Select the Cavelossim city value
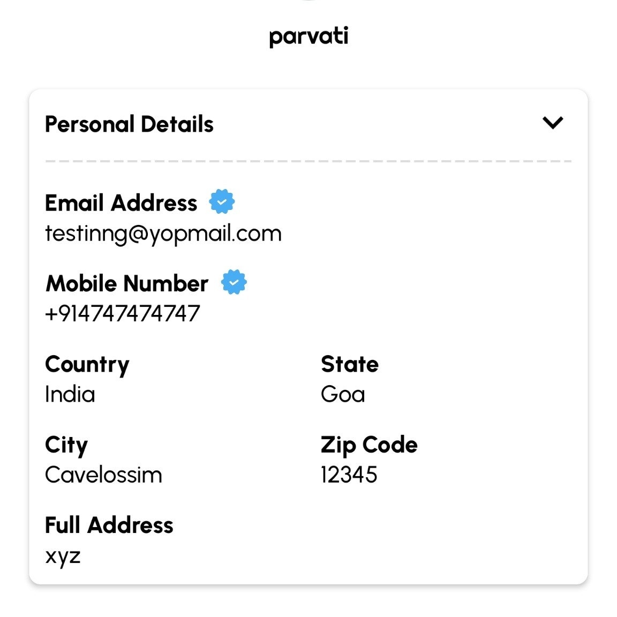617x617 pixels. (x=103, y=475)
